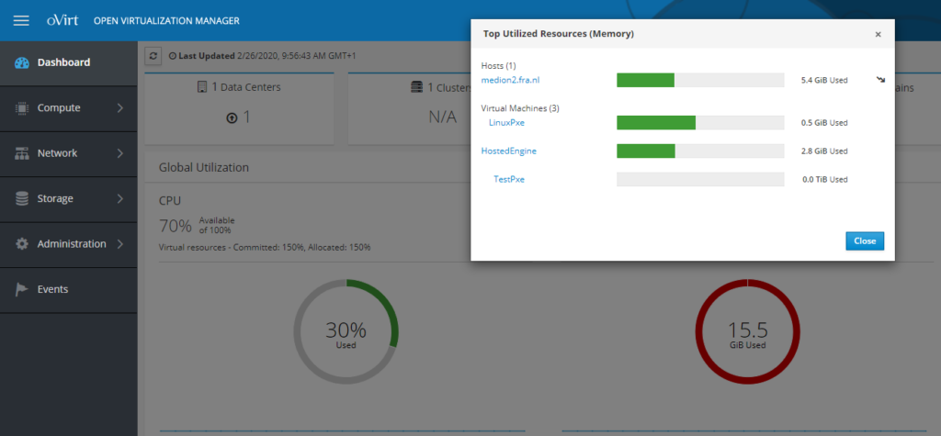Expand the Storage submenu chevron
Image resolution: width=941 pixels, height=436 pixels.
(120, 198)
